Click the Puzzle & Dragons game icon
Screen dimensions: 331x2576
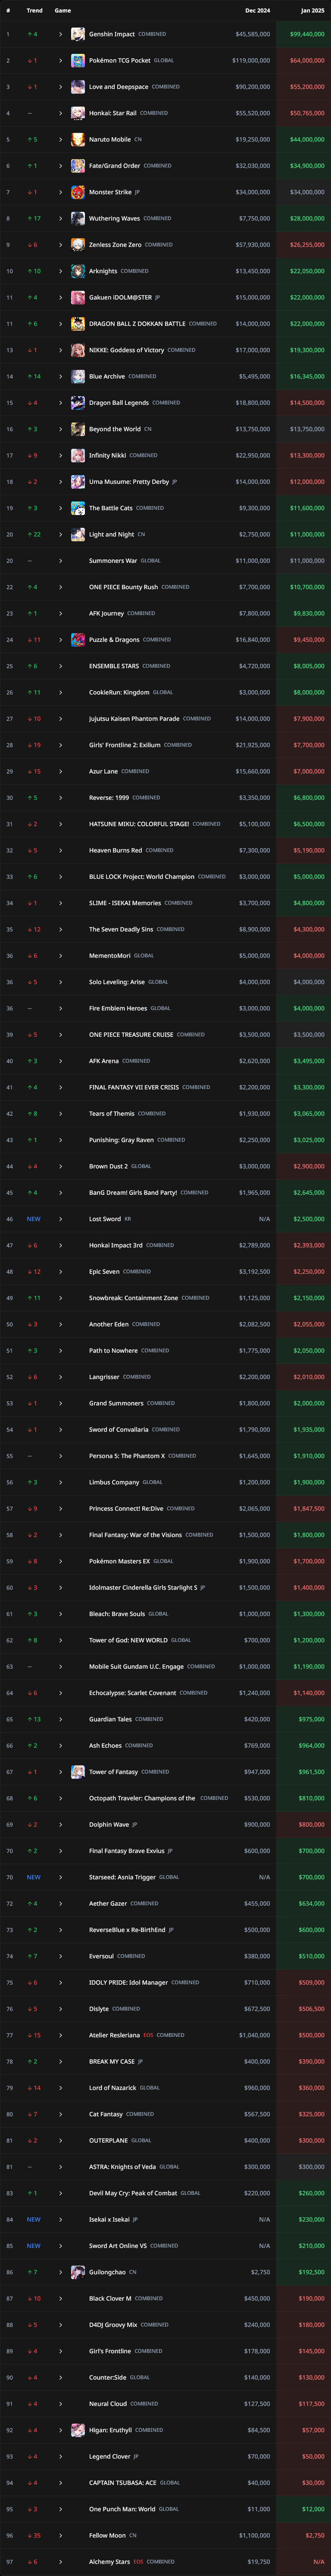click(78, 640)
